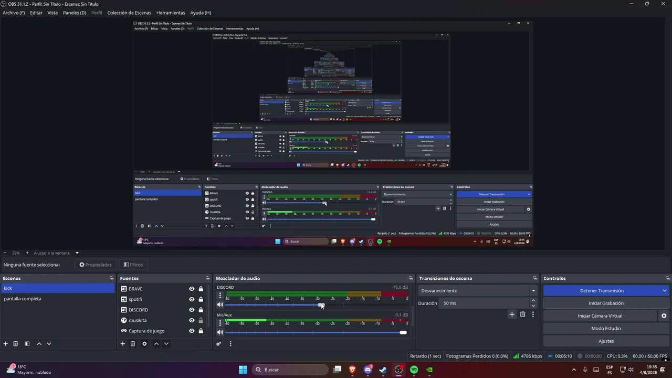
Task: Move the selected scene down
Action: pos(49,344)
